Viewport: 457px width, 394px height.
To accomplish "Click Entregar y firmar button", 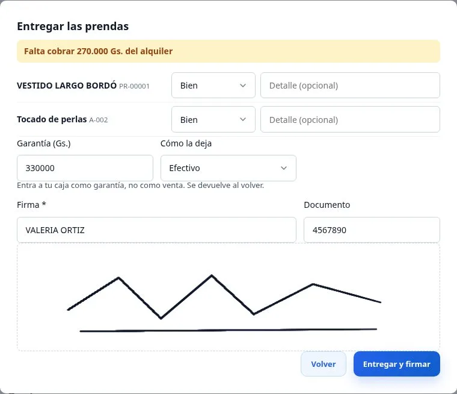I will tap(396, 364).
